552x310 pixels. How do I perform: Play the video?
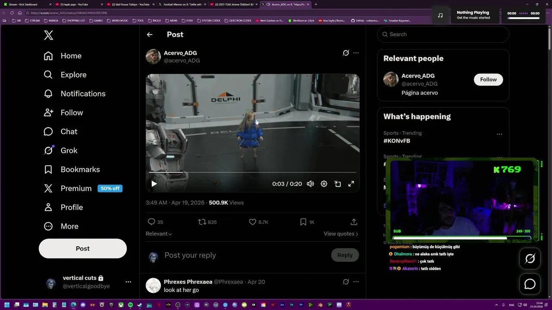point(154,184)
